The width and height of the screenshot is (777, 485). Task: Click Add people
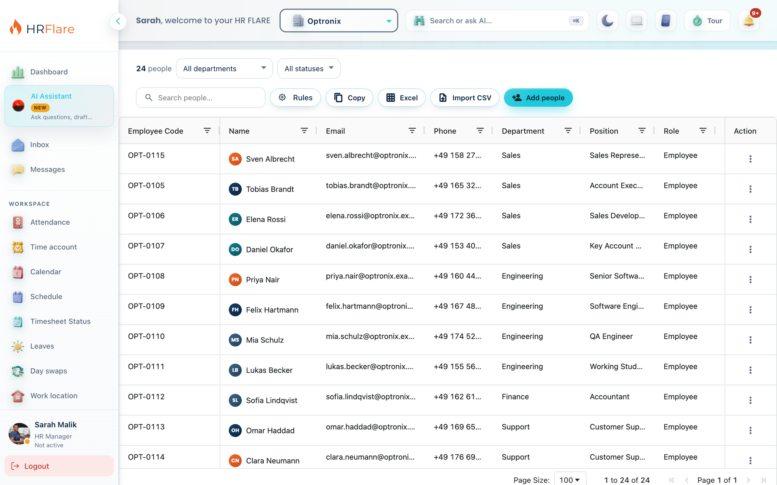pos(538,98)
